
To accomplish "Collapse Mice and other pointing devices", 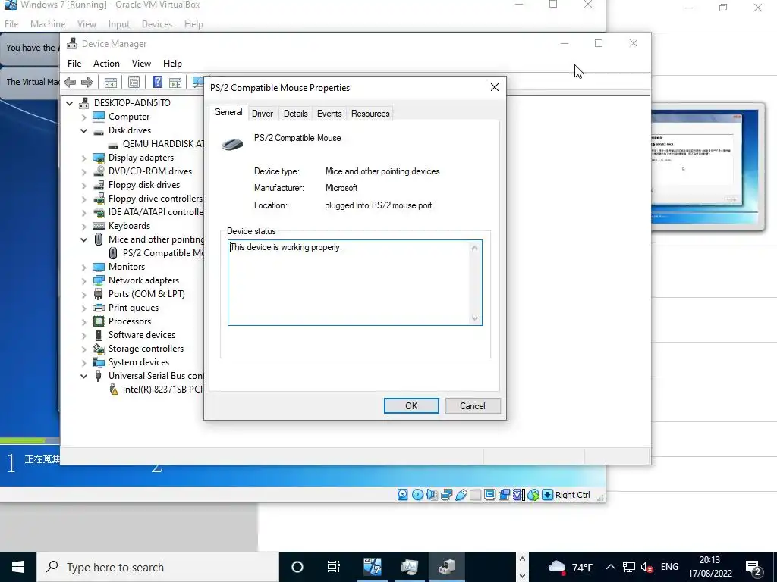I will tap(83, 239).
